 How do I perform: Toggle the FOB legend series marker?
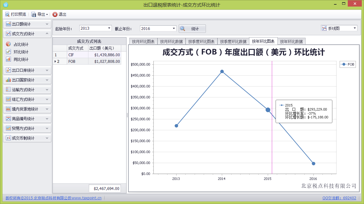[x=344, y=64]
